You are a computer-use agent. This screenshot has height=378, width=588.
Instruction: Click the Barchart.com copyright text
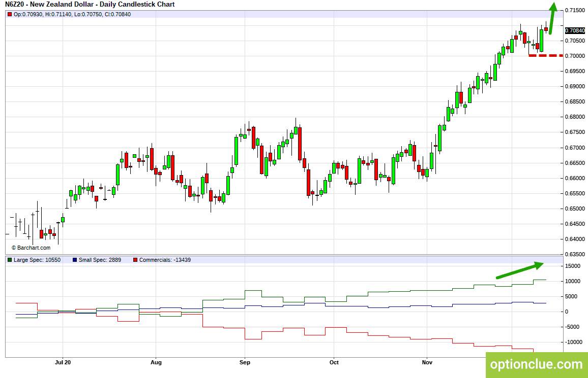(31, 248)
